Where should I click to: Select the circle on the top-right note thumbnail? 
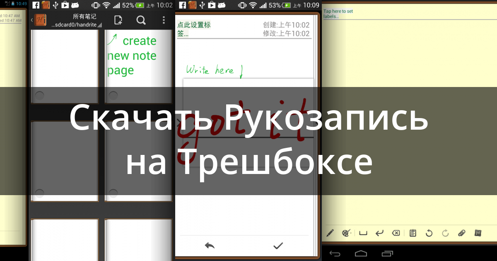coord(113,96)
